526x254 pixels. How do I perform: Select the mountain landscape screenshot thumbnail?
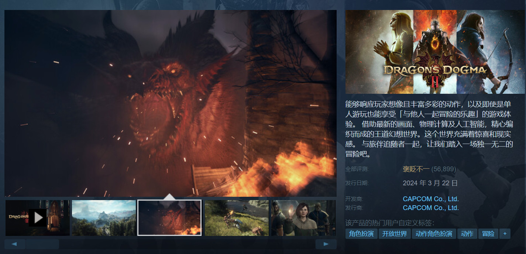pos(104,218)
